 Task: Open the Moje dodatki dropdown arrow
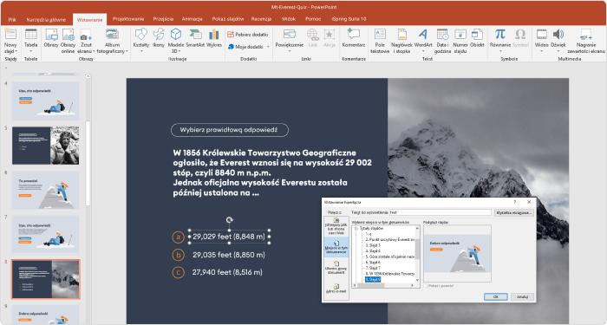point(268,47)
